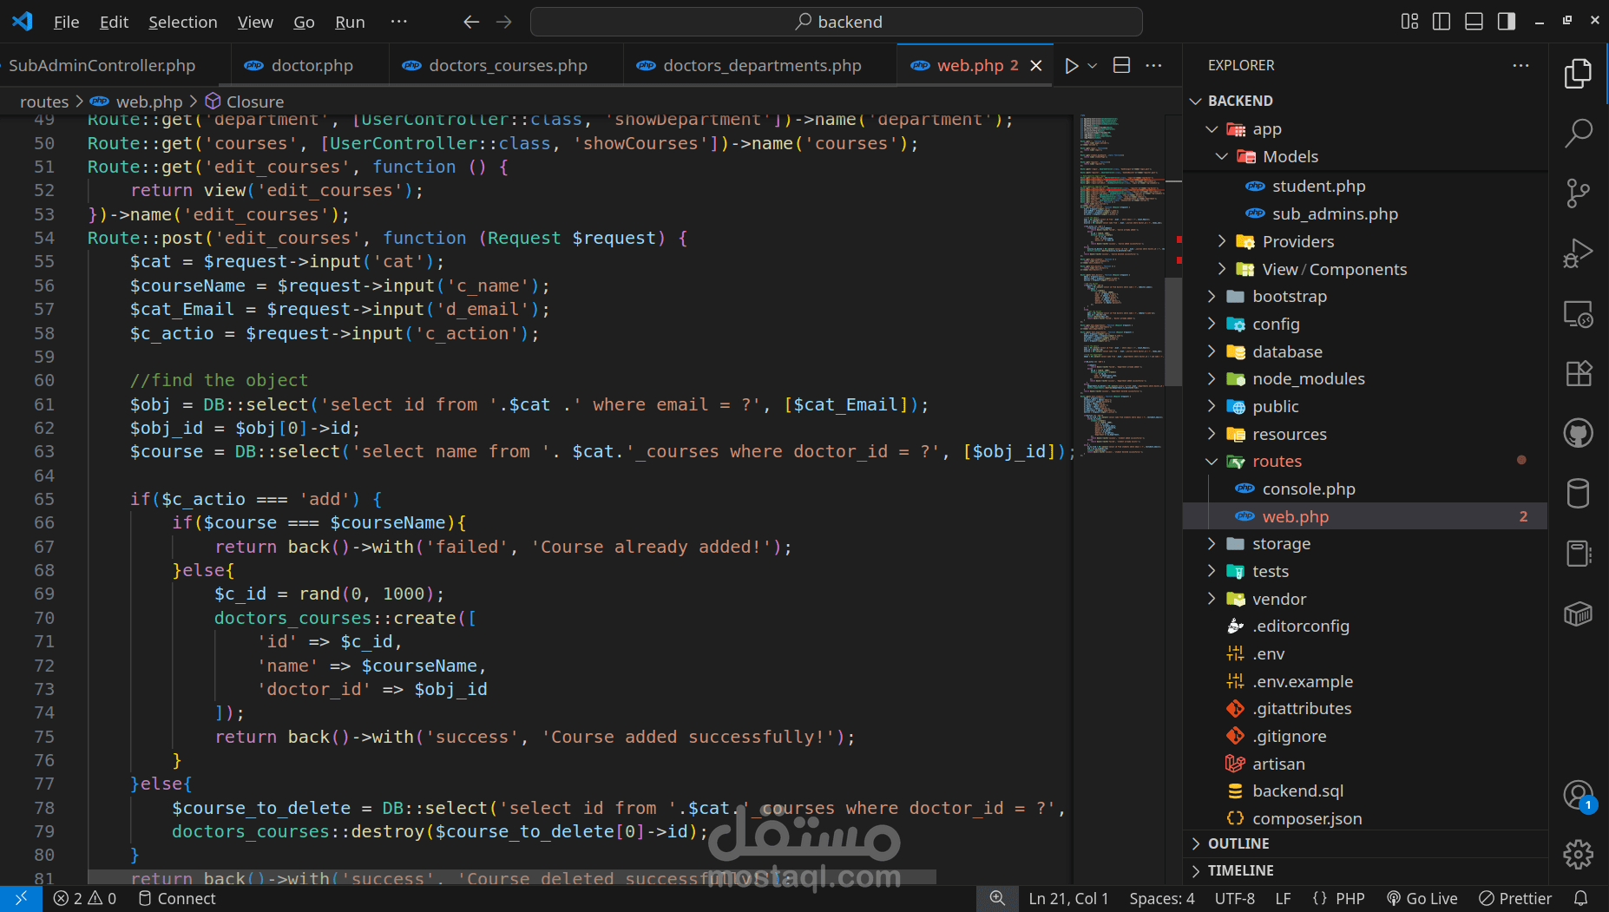
Task: Open the Search view in activity bar
Action: pos(1578,133)
